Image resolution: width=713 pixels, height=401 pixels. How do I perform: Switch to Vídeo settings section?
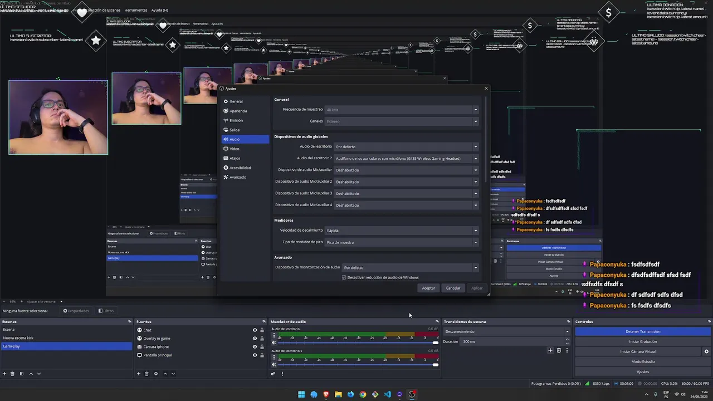[x=245, y=149]
